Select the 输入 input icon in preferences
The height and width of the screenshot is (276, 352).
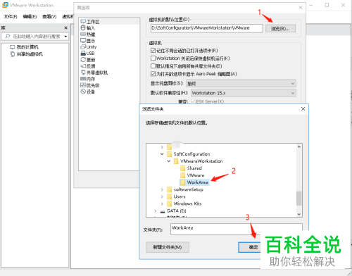pos(83,28)
